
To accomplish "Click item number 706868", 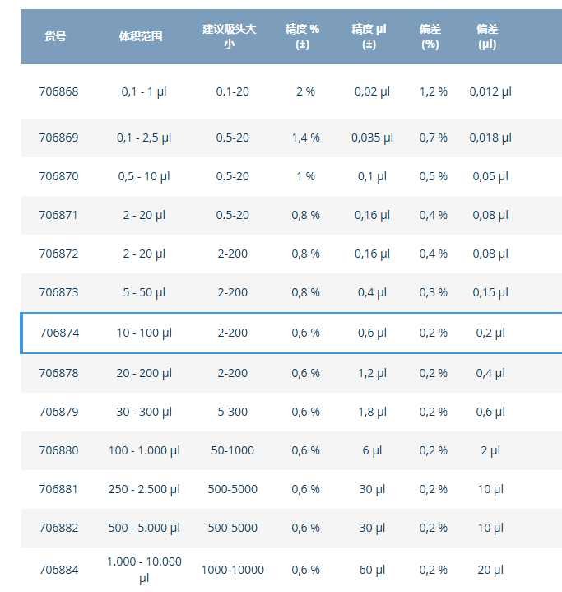I will (x=59, y=91).
